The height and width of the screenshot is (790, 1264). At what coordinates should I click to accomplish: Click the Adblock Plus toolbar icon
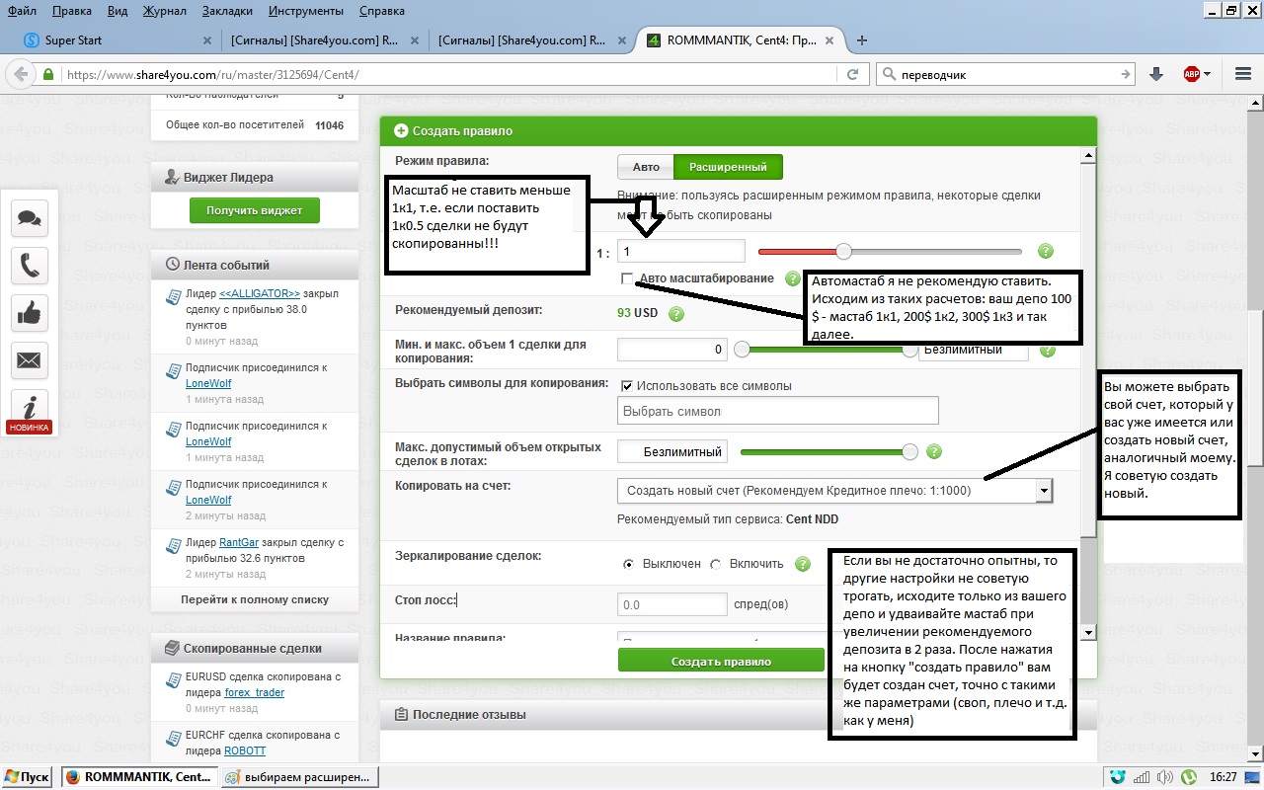coord(1192,74)
